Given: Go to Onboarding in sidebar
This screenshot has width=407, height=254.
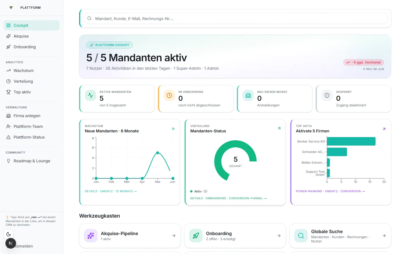Looking at the screenshot, I should click(31, 47).
